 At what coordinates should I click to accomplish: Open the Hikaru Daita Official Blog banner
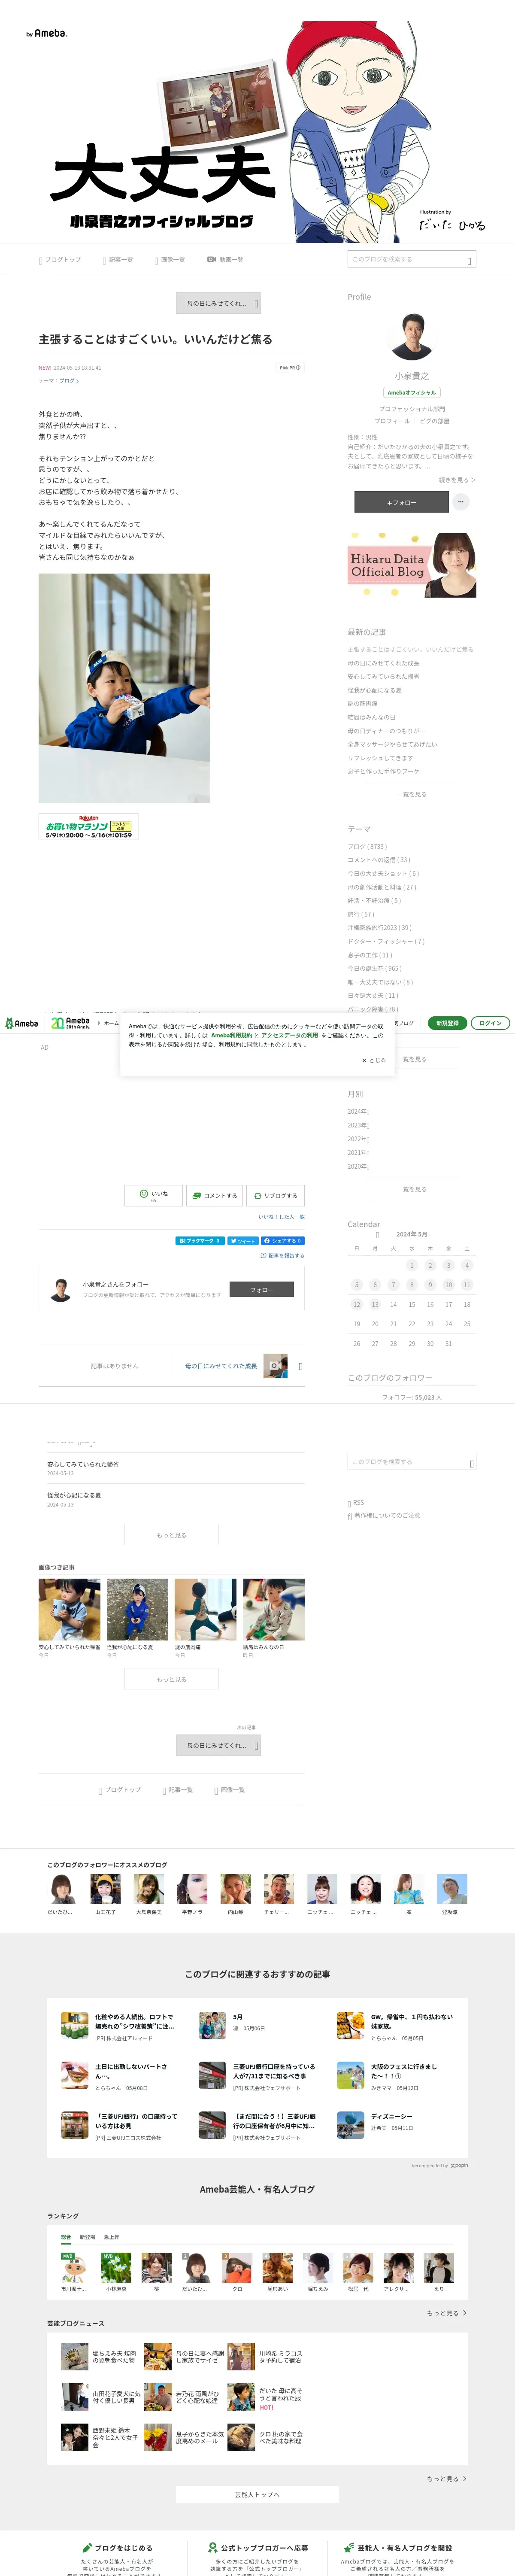pos(411,565)
